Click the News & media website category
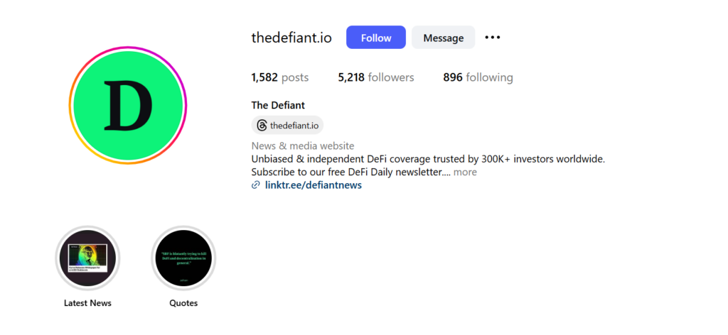The height and width of the screenshot is (335, 728). [x=303, y=146]
